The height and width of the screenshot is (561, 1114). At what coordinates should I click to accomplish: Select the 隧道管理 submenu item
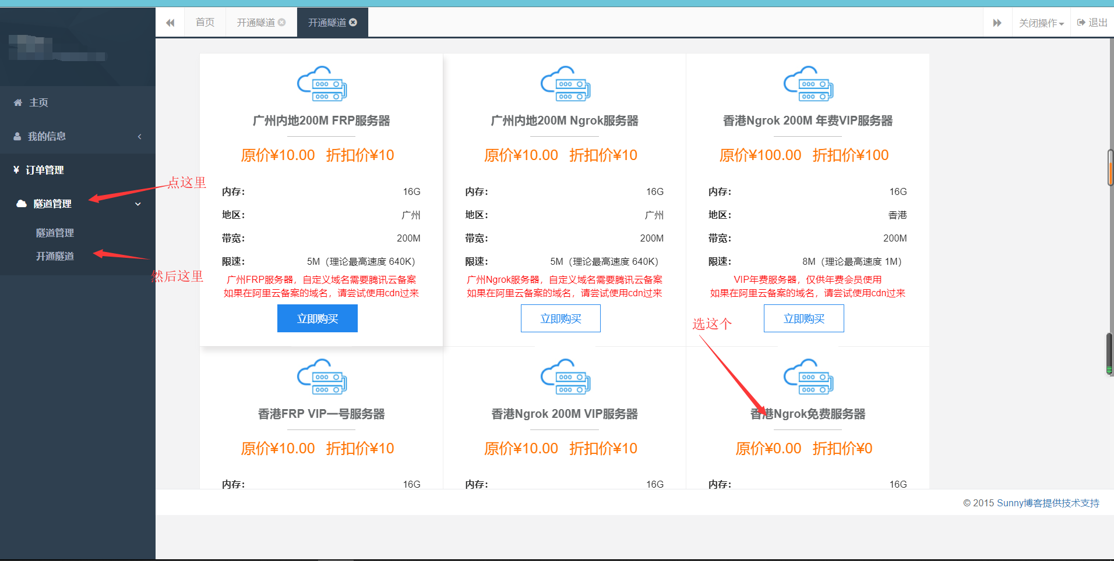click(x=55, y=233)
